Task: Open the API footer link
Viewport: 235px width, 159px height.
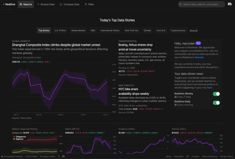Action: [x=187, y=156]
